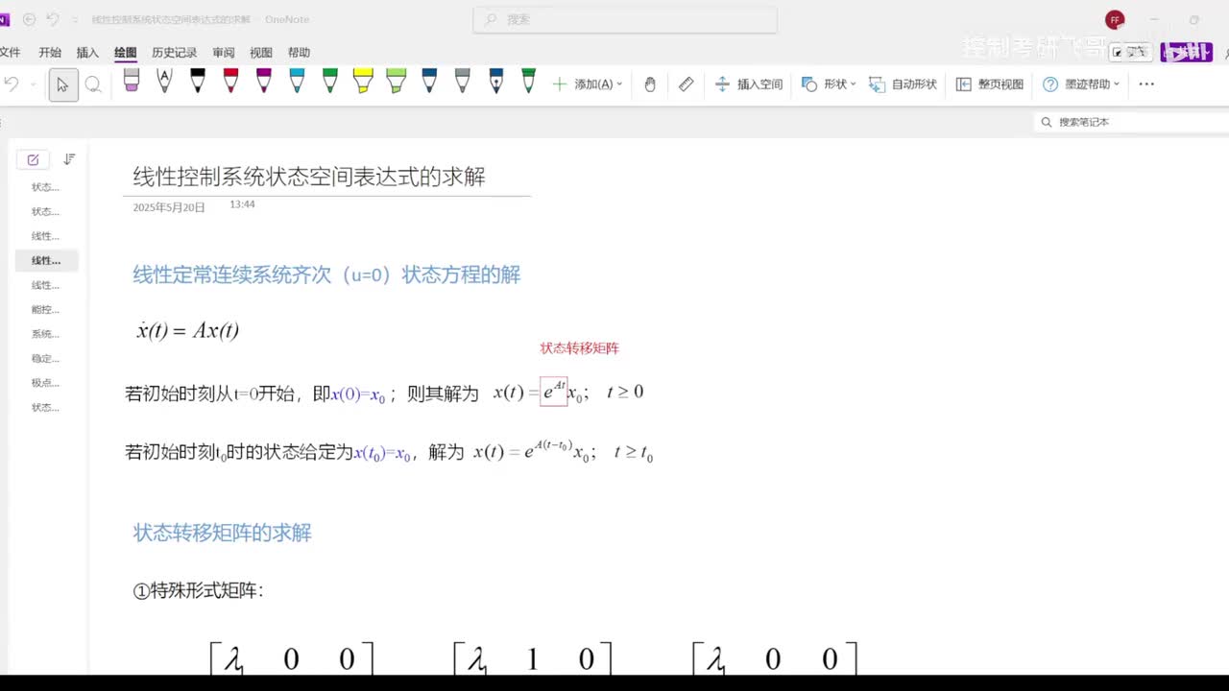This screenshot has height=691, width=1229.
Task: Pick the dark blue fountain pen
Action: tap(495, 82)
